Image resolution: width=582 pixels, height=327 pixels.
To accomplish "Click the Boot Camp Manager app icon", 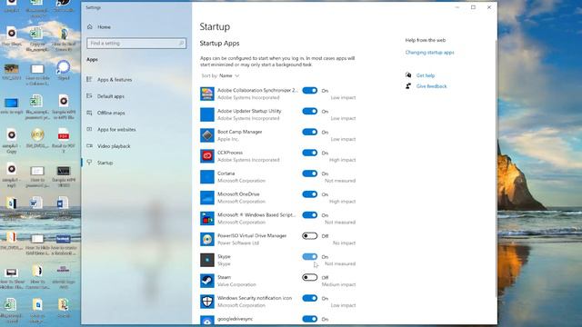I will (207, 135).
